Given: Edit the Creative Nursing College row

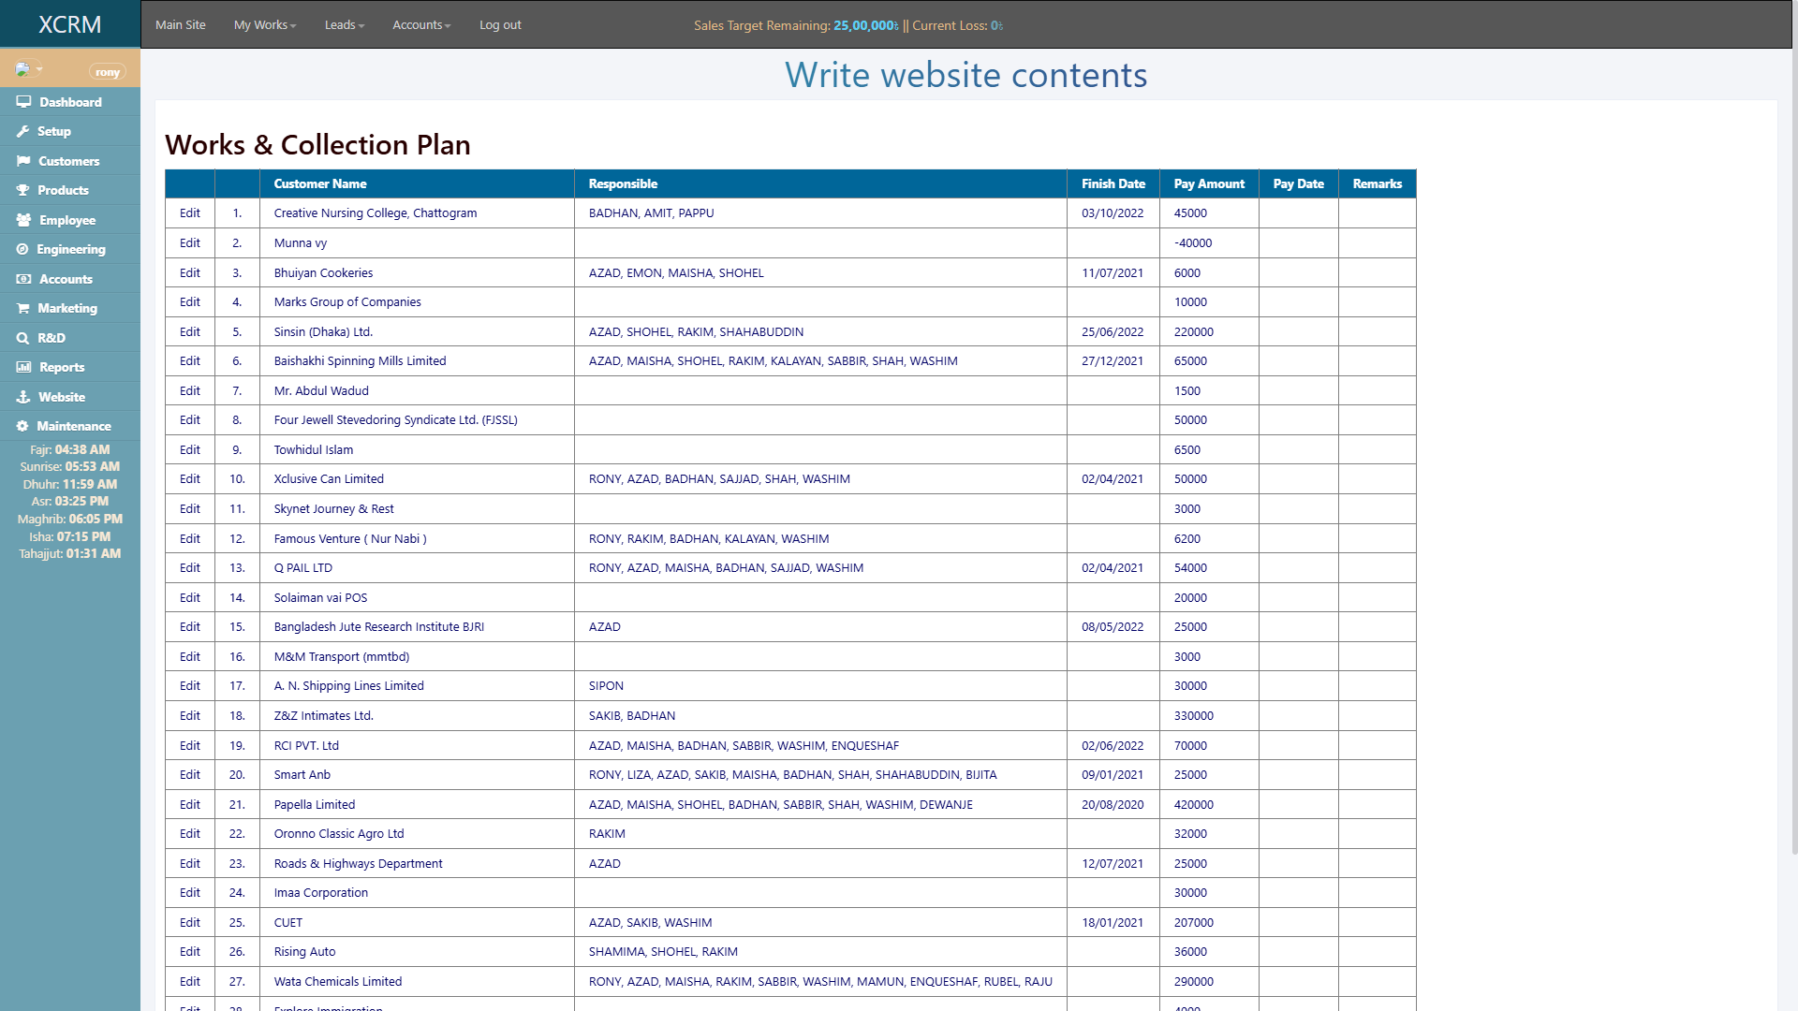Looking at the screenshot, I should click(x=189, y=212).
